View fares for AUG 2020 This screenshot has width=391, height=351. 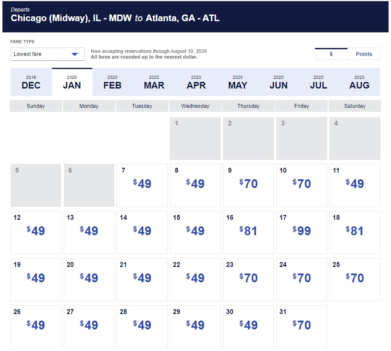(359, 82)
